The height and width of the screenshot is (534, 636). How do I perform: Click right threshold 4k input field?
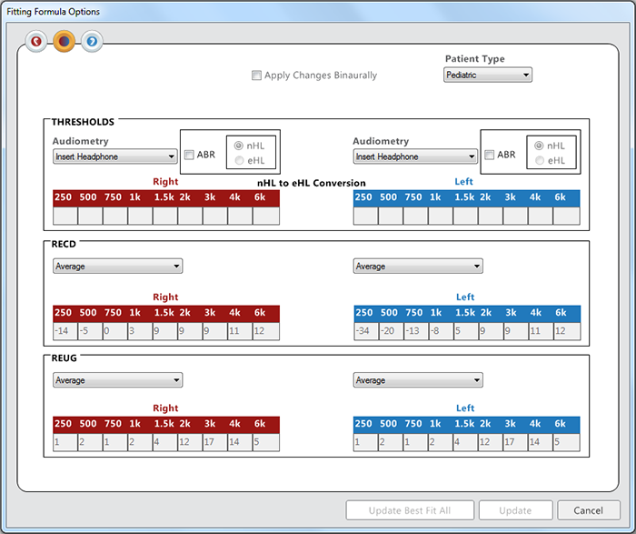tap(240, 216)
